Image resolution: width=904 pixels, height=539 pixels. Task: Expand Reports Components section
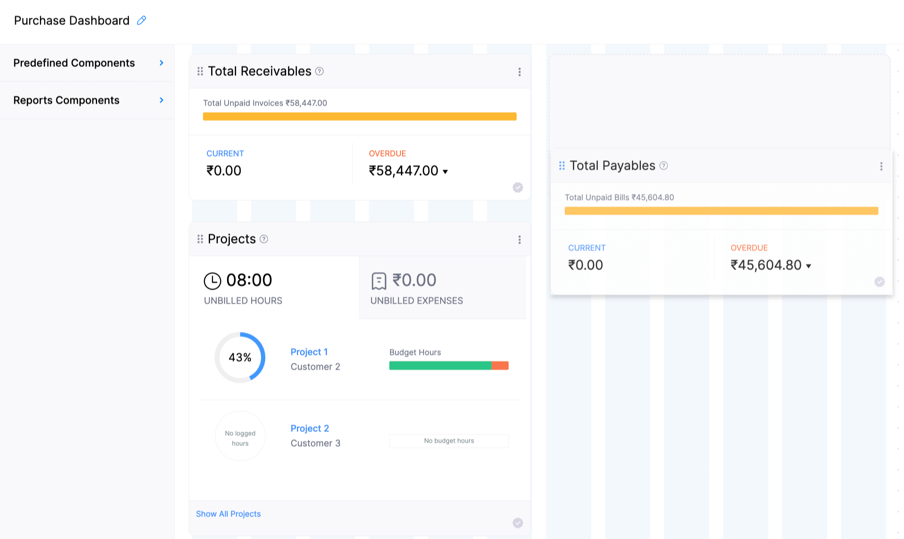(161, 100)
